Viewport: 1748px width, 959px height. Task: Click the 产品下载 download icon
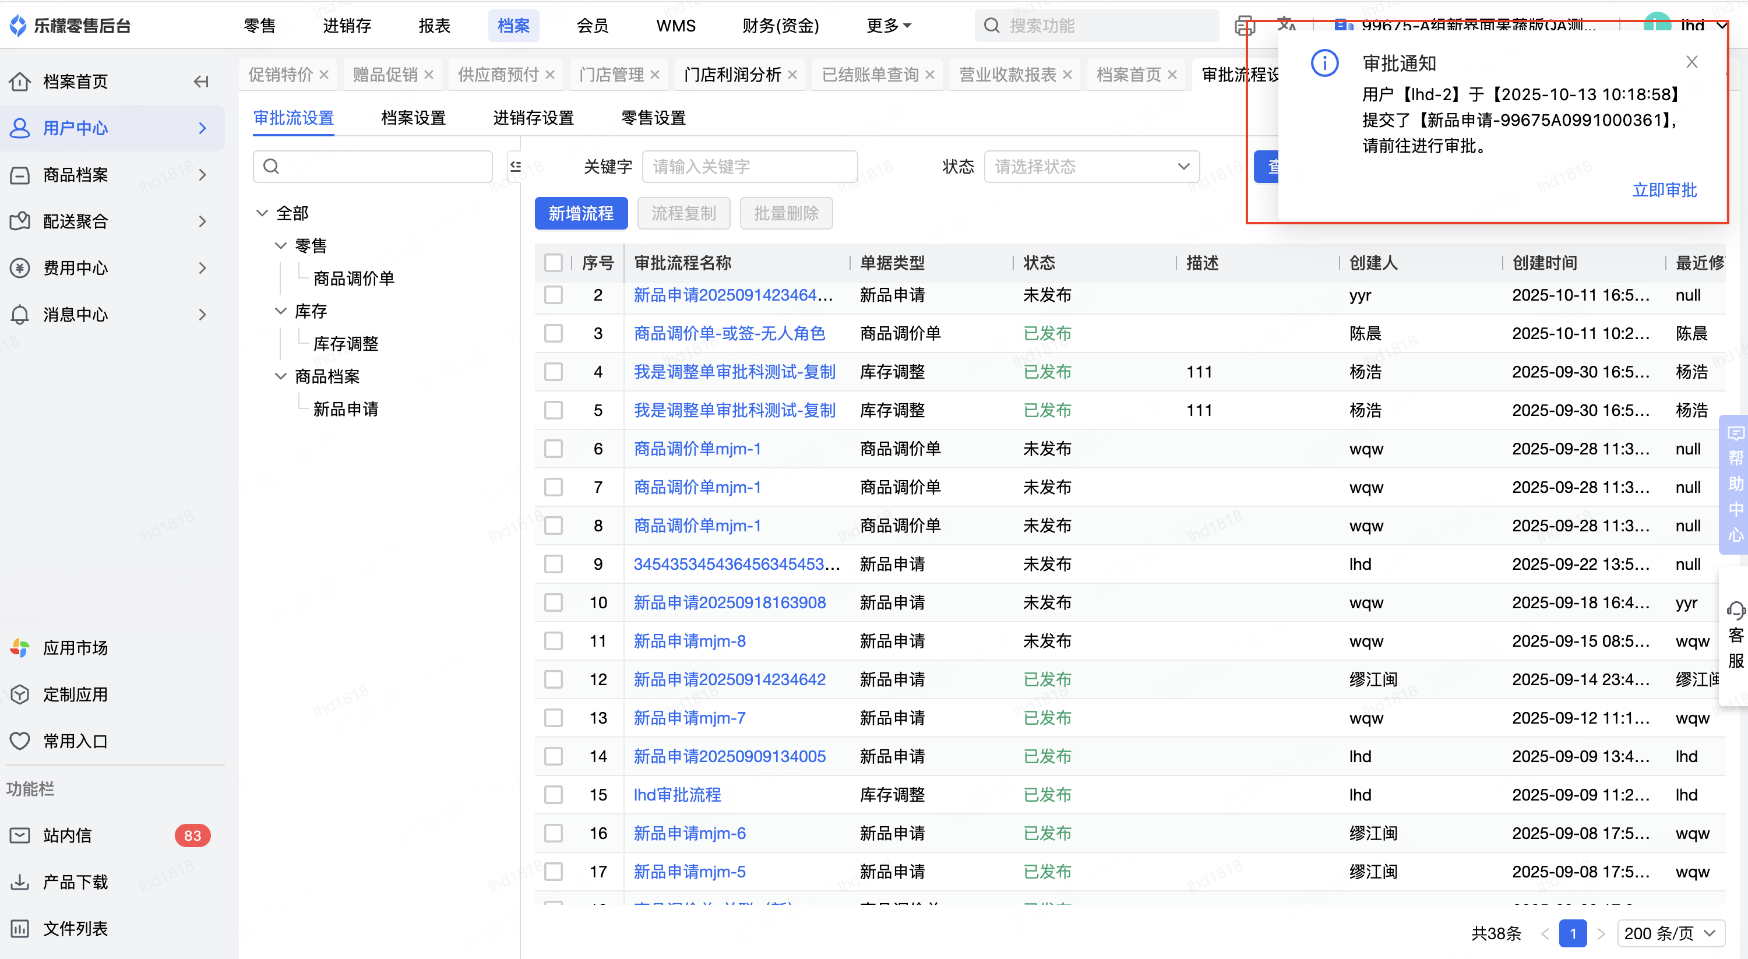(x=20, y=882)
